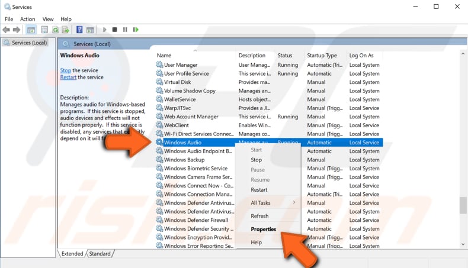The height and width of the screenshot is (268, 468).
Task: Choose Refresh in the context menu
Action: click(259, 216)
